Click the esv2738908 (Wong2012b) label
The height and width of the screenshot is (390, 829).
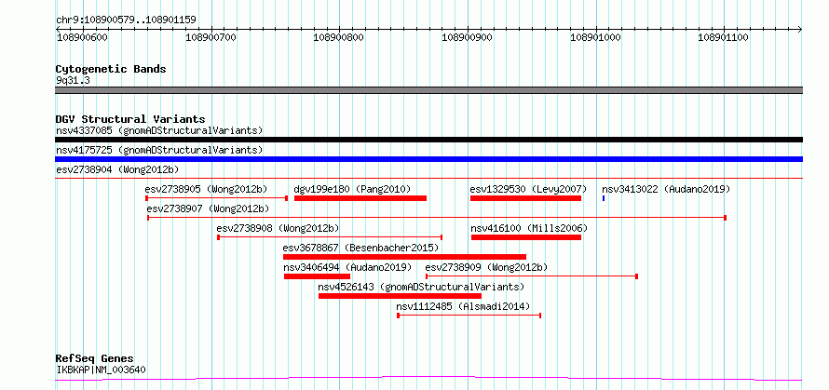coord(278,228)
